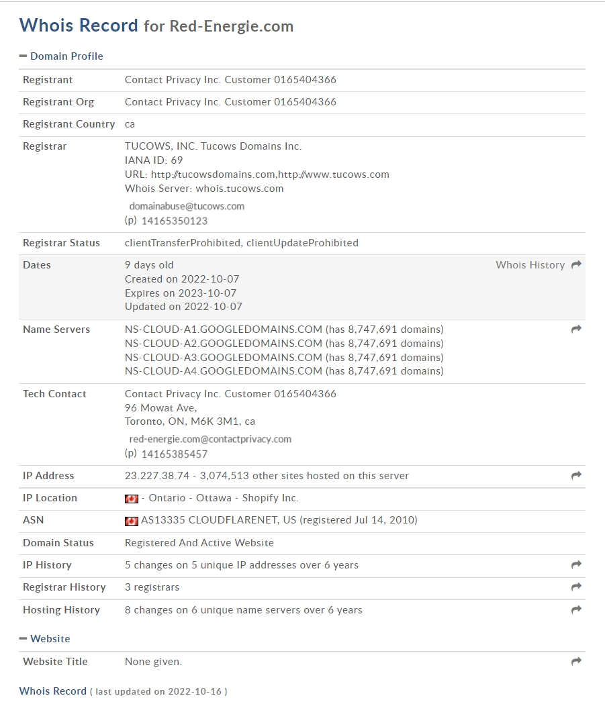Click the 23.227.38.74 IP address
Viewport: 605px width, 702px height.
click(x=157, y=476)
